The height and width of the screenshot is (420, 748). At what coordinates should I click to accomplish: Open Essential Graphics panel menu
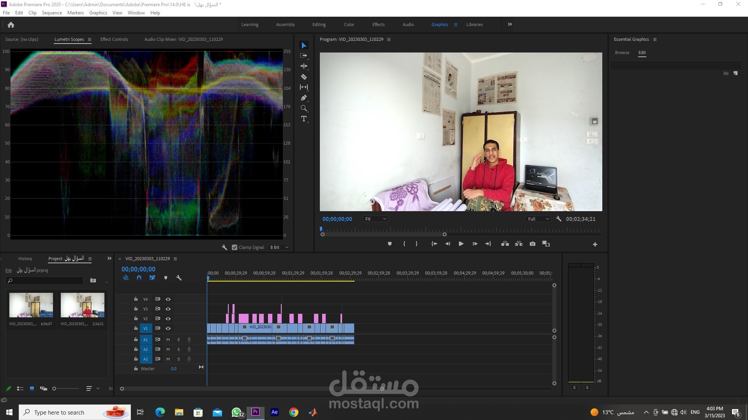point(655,39)
